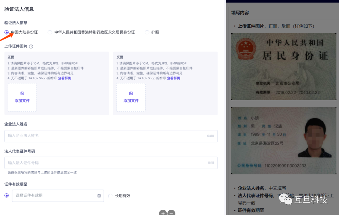339x215 pixels.
Task: Click 添加文件 under 正面 section
Action: pyautogui.click(x=22, y=101)
